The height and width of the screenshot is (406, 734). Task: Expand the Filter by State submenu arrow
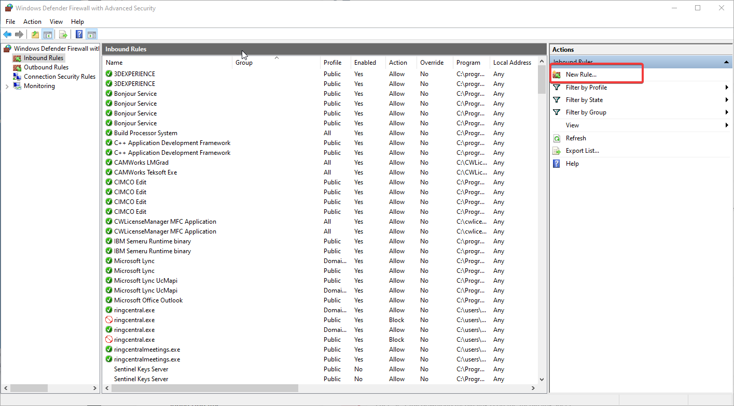click(727, 100)
